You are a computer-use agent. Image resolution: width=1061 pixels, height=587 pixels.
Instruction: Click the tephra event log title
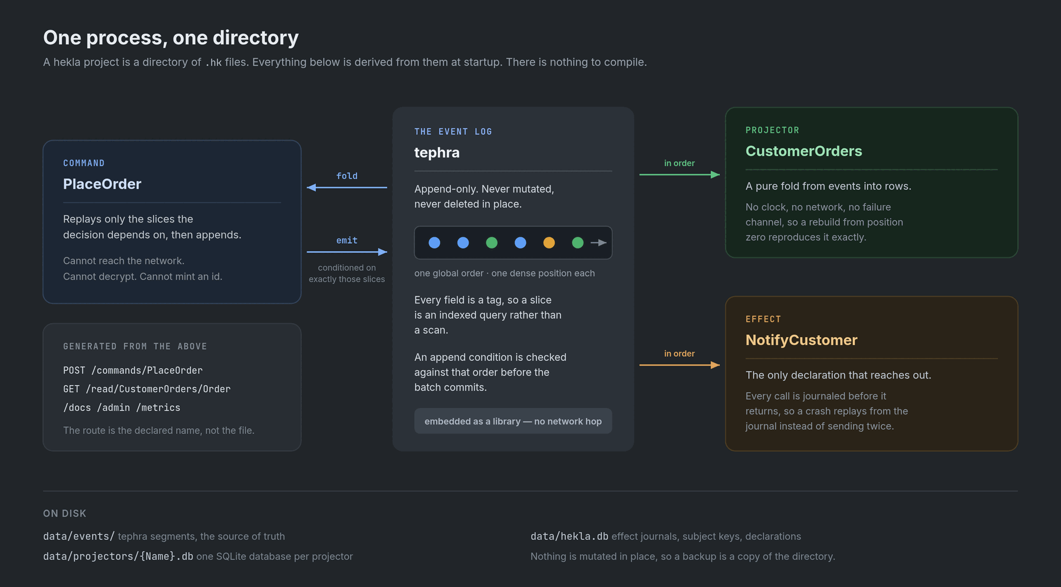click(437, 152)
